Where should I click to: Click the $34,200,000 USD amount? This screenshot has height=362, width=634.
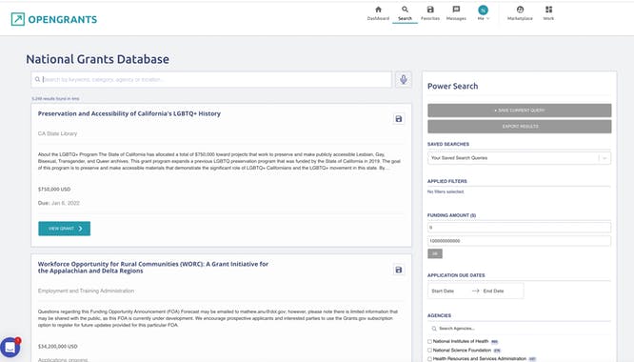(x=57, y=346)
